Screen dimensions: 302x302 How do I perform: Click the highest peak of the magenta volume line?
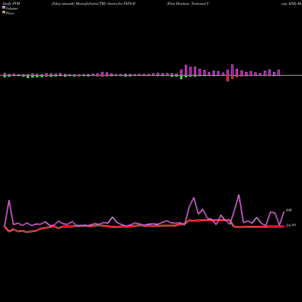pos(239,195)
